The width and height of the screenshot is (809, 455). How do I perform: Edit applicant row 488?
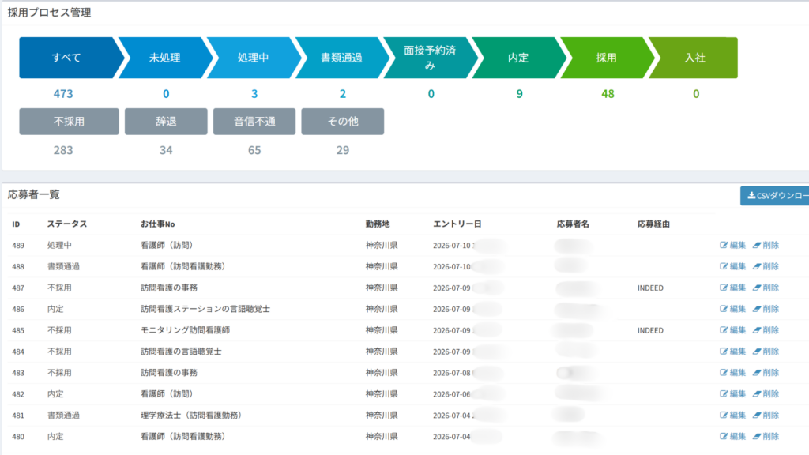(x=732, y=266)
